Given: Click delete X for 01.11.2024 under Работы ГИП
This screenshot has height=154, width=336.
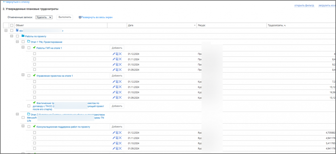Looking at the screenshot, I should click(120, 59).
